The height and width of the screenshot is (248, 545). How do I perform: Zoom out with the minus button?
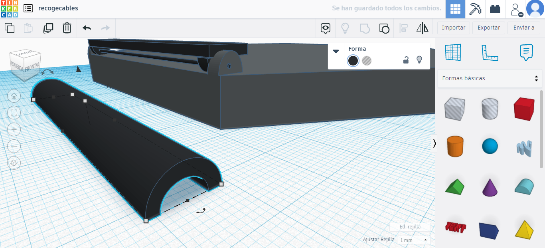tap(14, 146)
